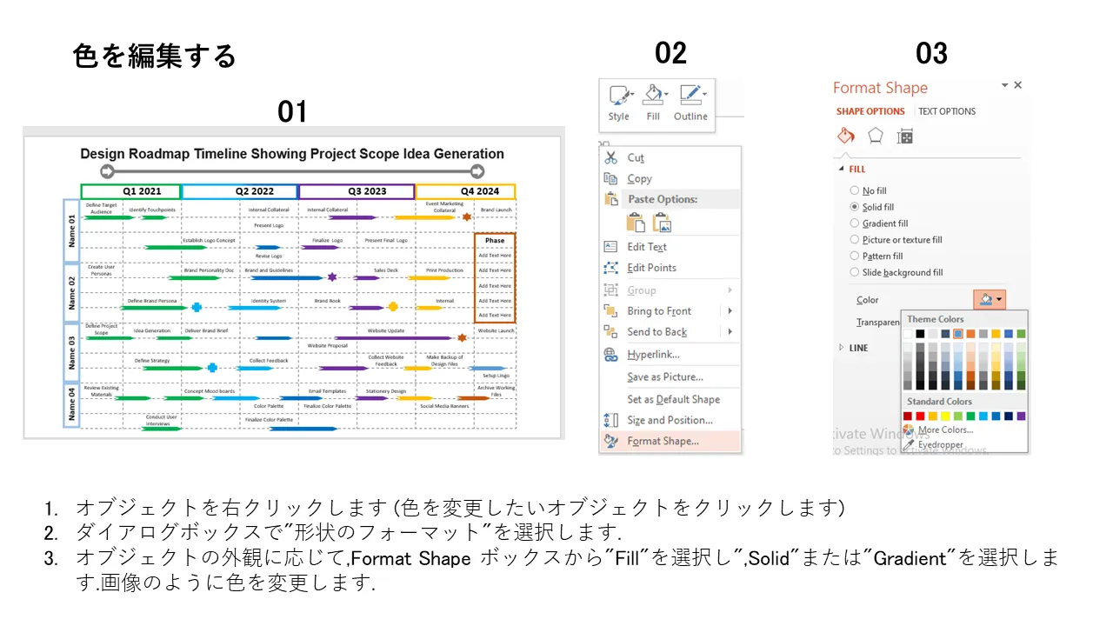
Task: Click Hyperlink in the context menu
Action: pos(653,355)
